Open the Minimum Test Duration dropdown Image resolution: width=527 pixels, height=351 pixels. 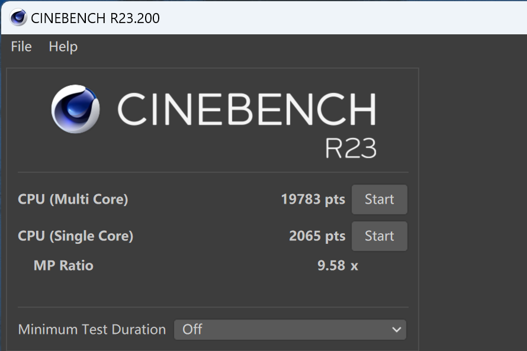pos(290,330)
